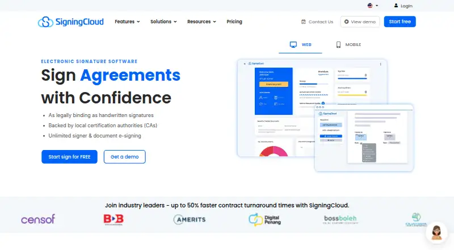
Task: Switch to the MOBILE tab
Action: [348, 45]
